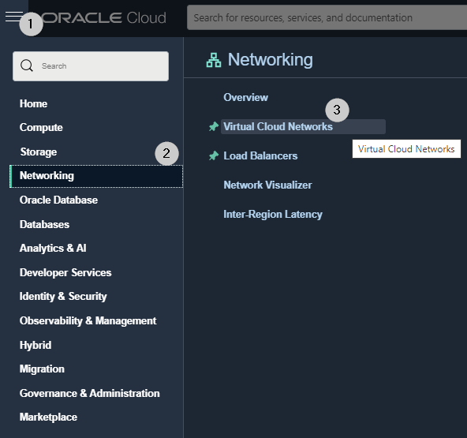Image resolution: width=467 pixels, height=438 pixels.
Task: Select Storage category in sidebar
Action: coord(39,152)
